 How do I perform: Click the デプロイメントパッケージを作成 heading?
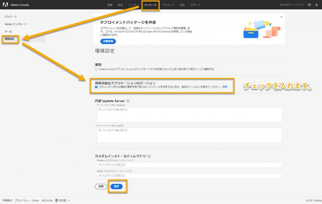point(128,22)
